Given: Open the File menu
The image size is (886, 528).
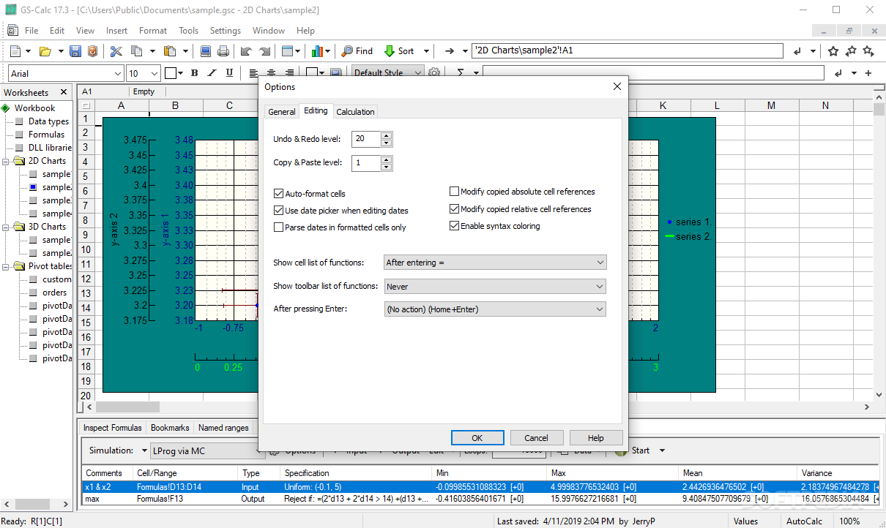Looking at the screenshot, I should coord(31,31).
